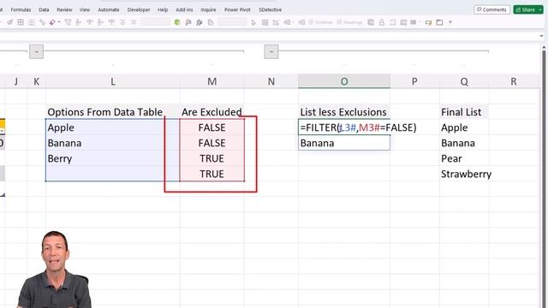Viewport: 548px width, 308px height.
Task: Click the yellow note comment icon
Action: point(428,22)
